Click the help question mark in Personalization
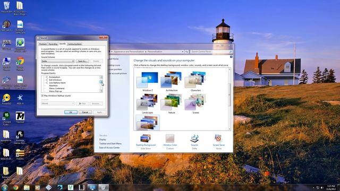This screenshot has height=191, width=340. (x=231, y=57)
